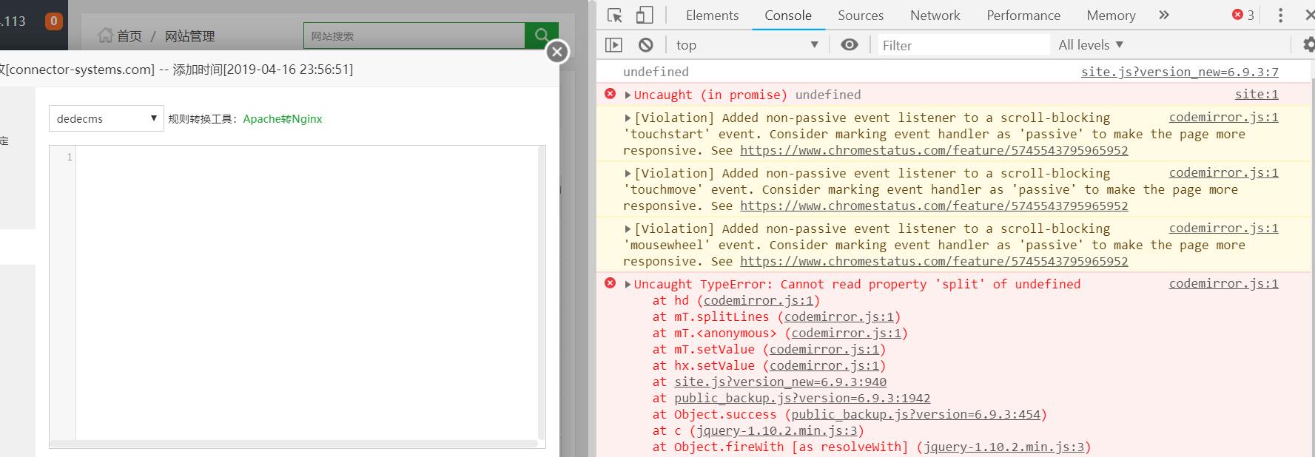Toggle the device toolbar icon in DevTools

coord(645,15)
